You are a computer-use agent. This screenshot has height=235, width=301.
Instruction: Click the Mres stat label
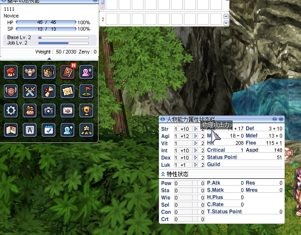tap(252, 190)
